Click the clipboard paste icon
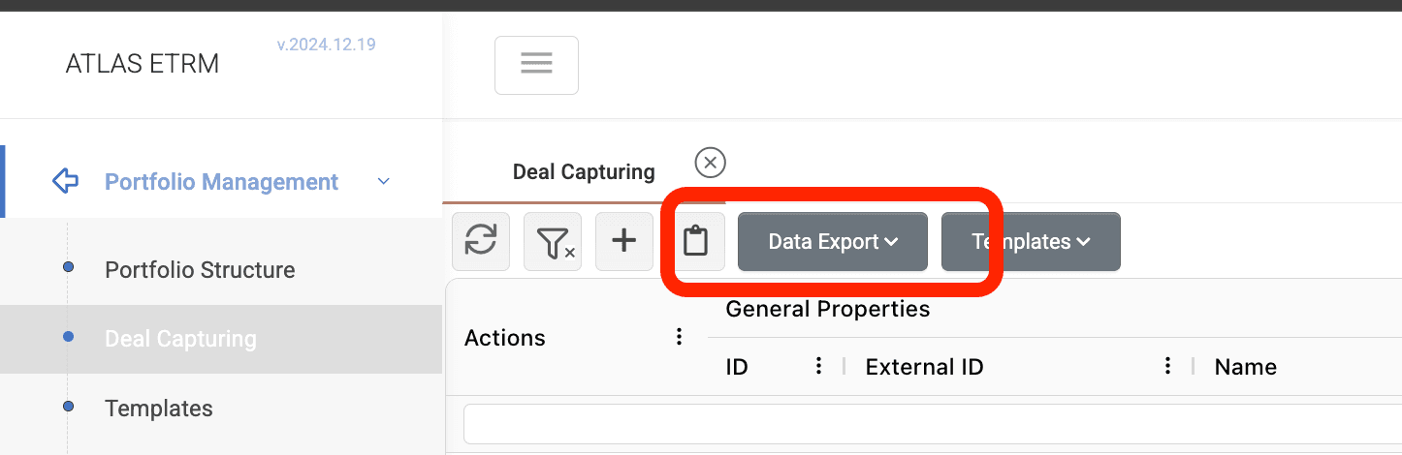The image size is (1402, 455). (x=695, y=241)
